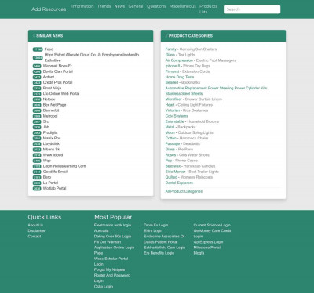314x293 pixels.
Task: Select General in top navigation
Action: [136, 6]
